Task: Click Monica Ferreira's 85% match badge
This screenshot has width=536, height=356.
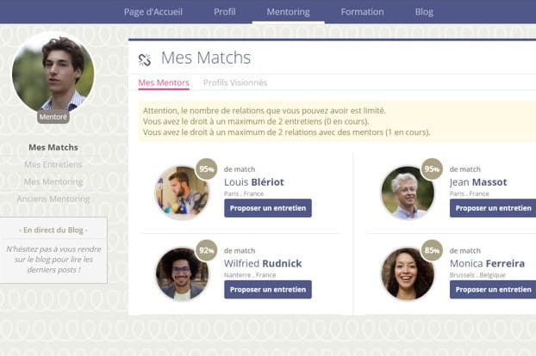Action: pos(432,250)
